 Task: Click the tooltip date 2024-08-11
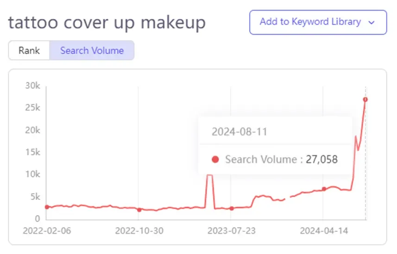click(239, 132)
